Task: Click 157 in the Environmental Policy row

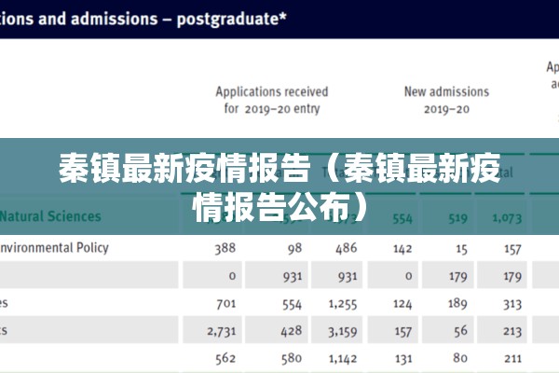Action: click(x=512, y=249)
